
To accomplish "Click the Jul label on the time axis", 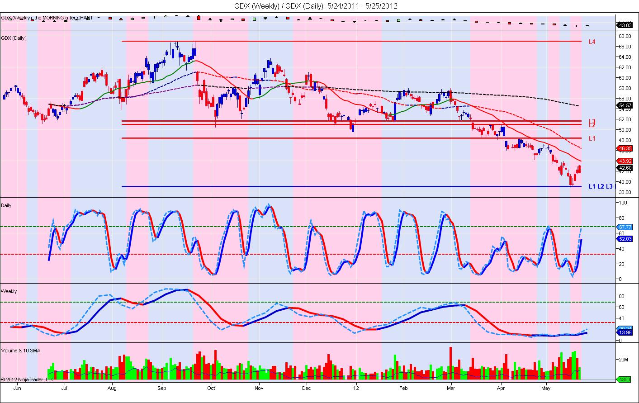I will [64, 388].
